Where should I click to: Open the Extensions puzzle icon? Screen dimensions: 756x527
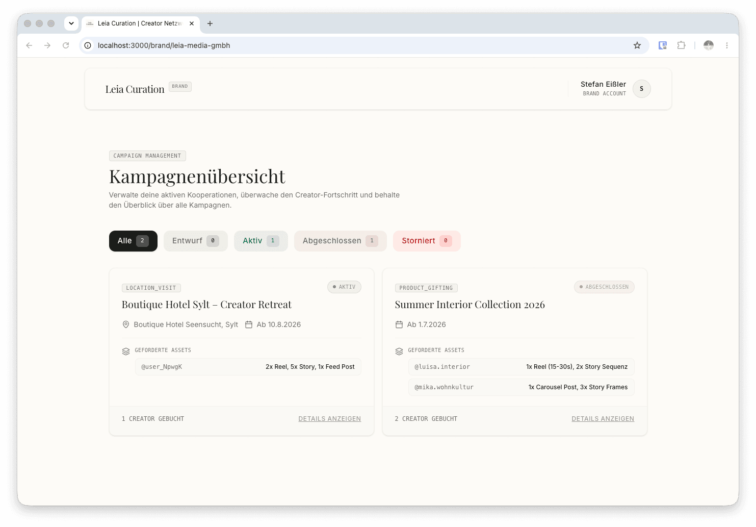[681, 45]
